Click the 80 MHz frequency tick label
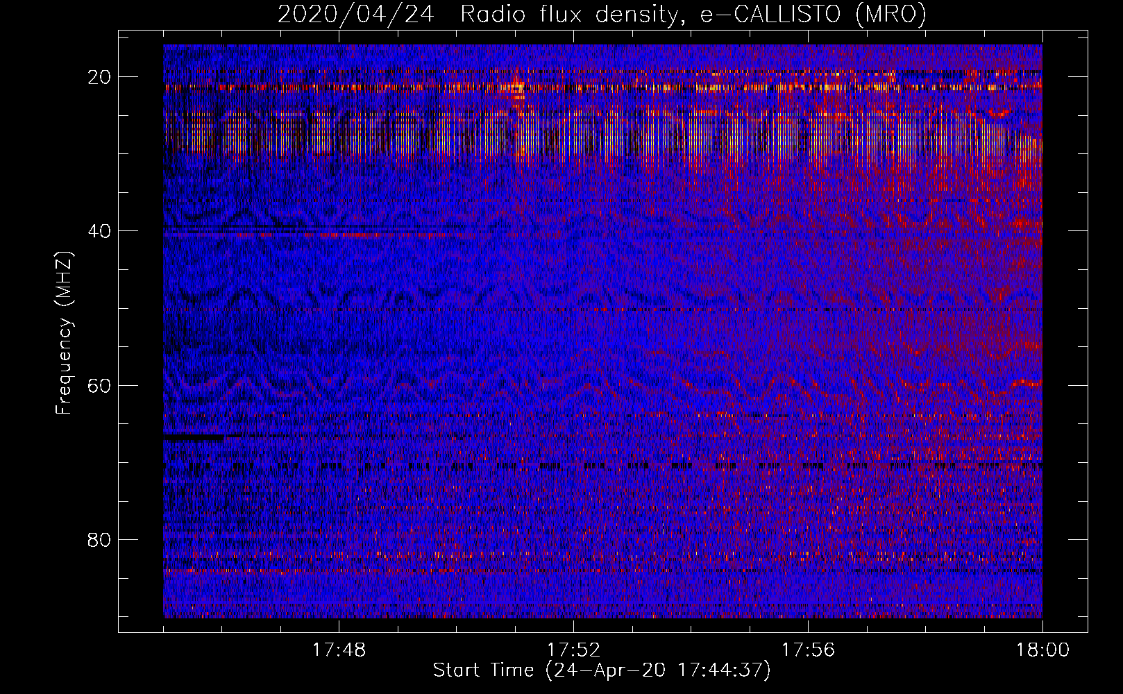The width and height of the screenshot is (1123, 694). point(100,540)
